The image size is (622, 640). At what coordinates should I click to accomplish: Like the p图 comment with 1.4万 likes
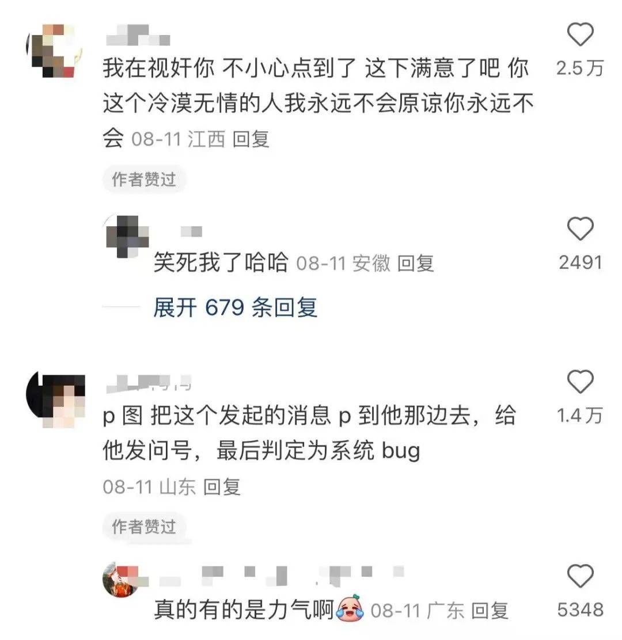click(x=580, y=382)
